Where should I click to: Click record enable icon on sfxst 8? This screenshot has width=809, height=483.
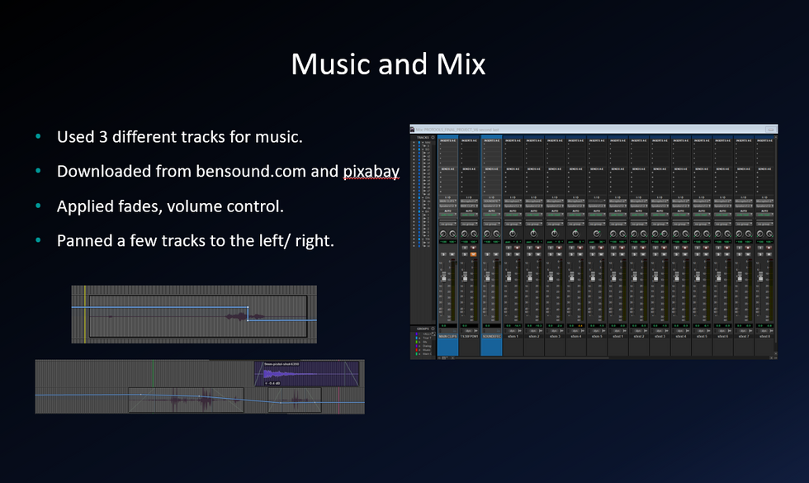click(x=769, y=248)
